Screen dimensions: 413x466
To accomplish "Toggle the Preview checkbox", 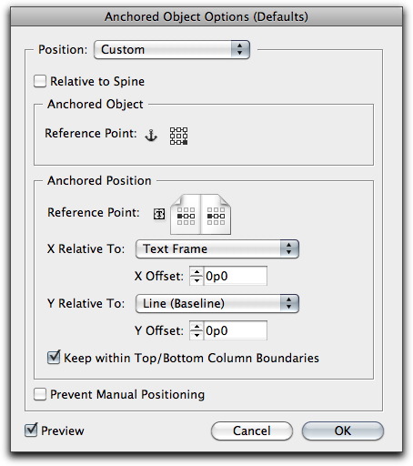I will tap(31, 431).
